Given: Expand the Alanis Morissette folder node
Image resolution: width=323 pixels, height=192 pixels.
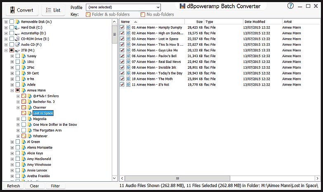Looking at the screenshot, I should pyautogui.click(x=12, y=148).
